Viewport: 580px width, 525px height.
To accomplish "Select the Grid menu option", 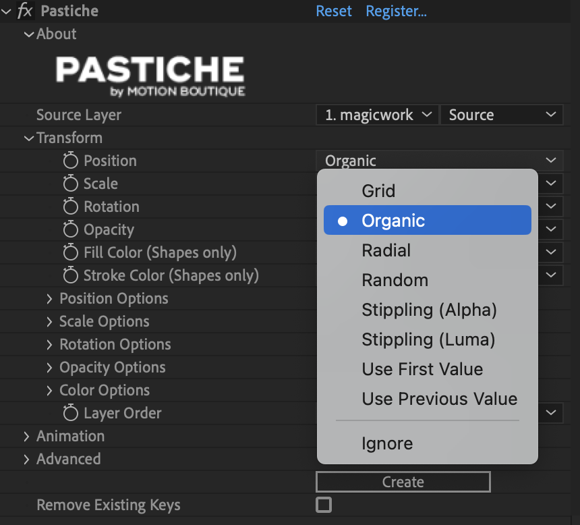I will click(378, 191).
